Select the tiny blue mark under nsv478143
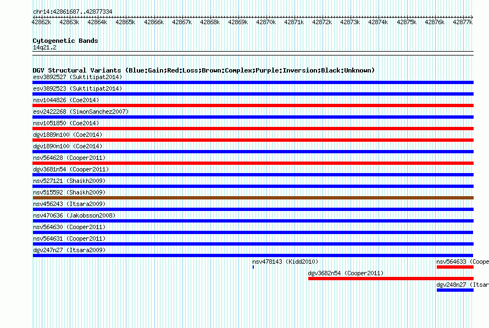Image resolution: width=489 pixels, height=328 pixels. 253,267
